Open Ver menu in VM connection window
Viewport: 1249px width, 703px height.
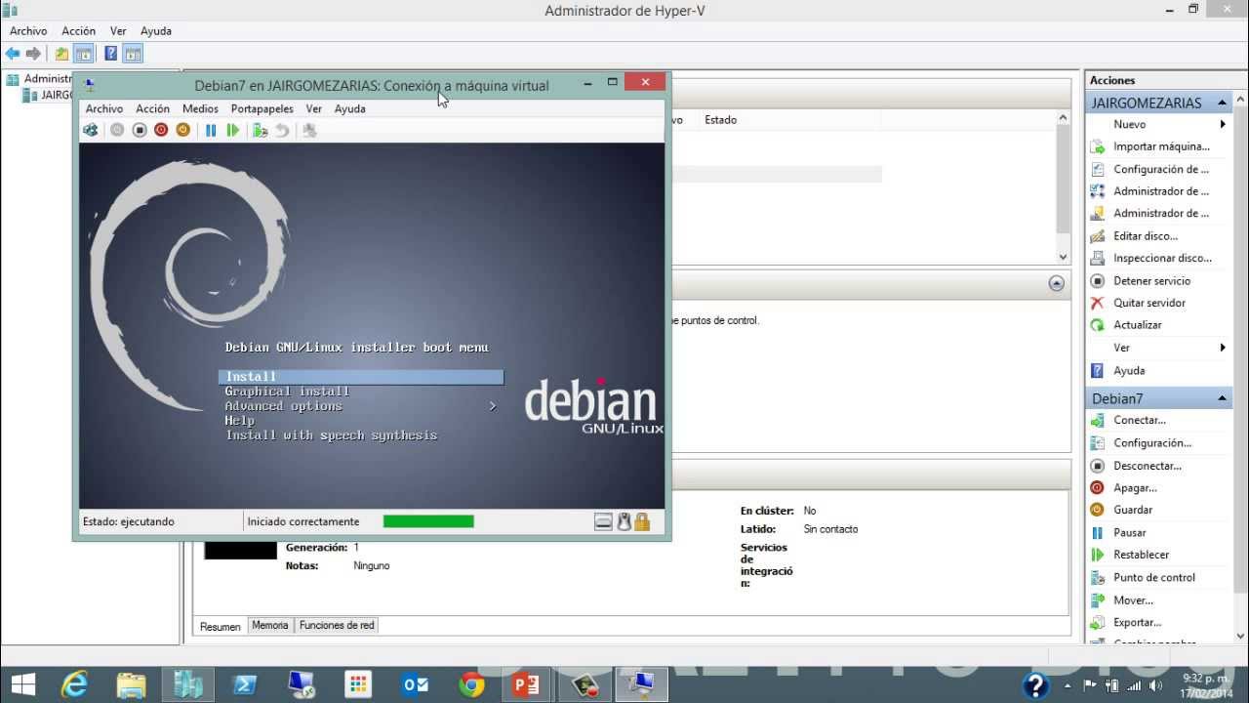(313, 108)
